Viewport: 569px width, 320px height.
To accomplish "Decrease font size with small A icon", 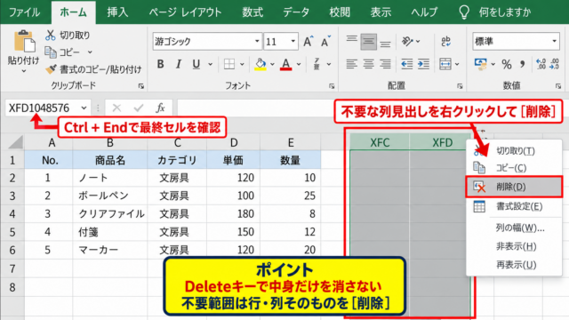I will click(x=325, y=42).
